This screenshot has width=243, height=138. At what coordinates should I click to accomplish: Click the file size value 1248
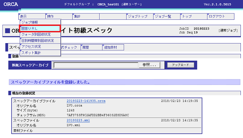tap(70, 110)
